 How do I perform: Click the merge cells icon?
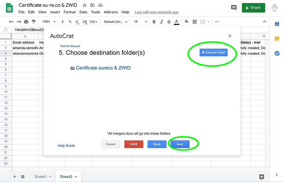point(202,22)
